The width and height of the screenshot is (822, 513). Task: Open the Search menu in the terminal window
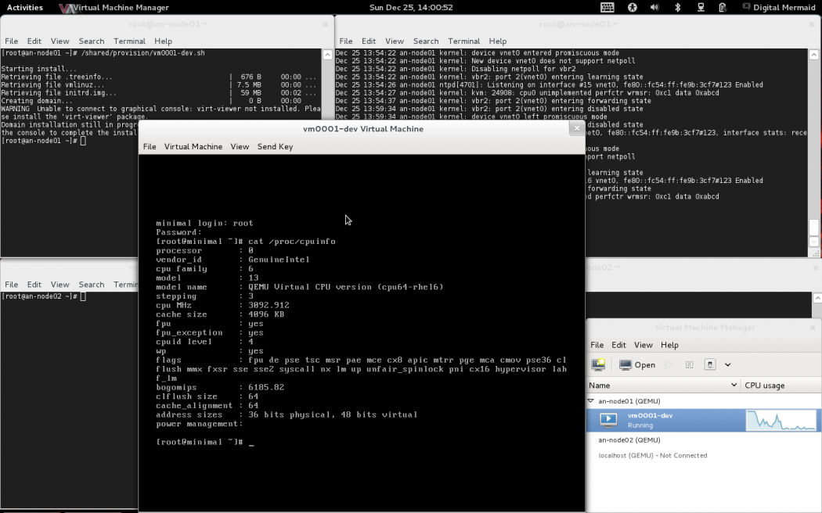(92, 41)
